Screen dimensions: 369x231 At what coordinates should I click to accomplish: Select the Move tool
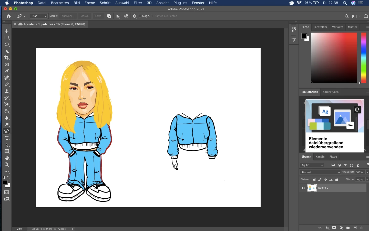tap(7, 31)
